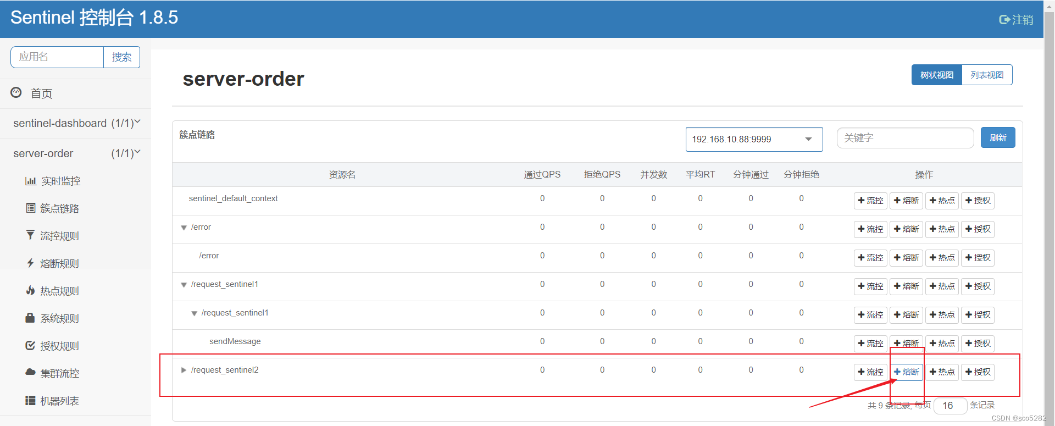Add 流控 rule for top-level /error row
The width and height of the screenshot is (1055, 426).
point(870,229)
